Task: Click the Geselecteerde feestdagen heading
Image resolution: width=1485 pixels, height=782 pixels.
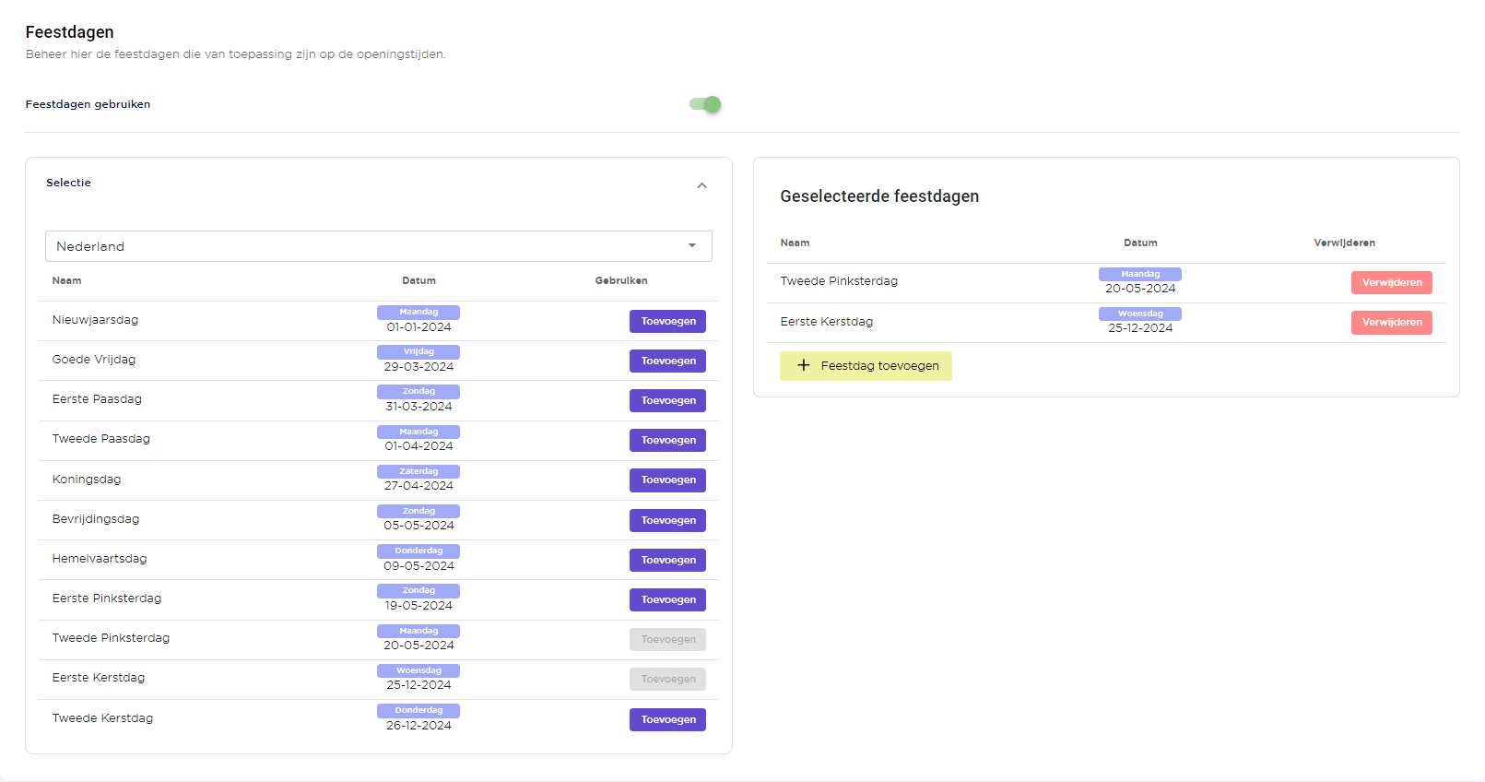Action: 879,196
